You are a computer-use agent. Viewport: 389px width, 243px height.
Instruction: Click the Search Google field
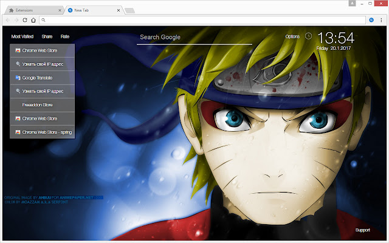pyautogui.click(x=194, y=37)
